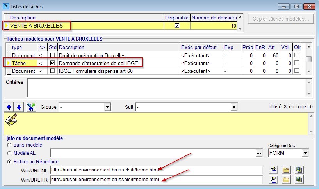The height and width of the screenshot is (189, 319).
Task: Click Copier tâches modèles button
Action: tap(281, 19)
